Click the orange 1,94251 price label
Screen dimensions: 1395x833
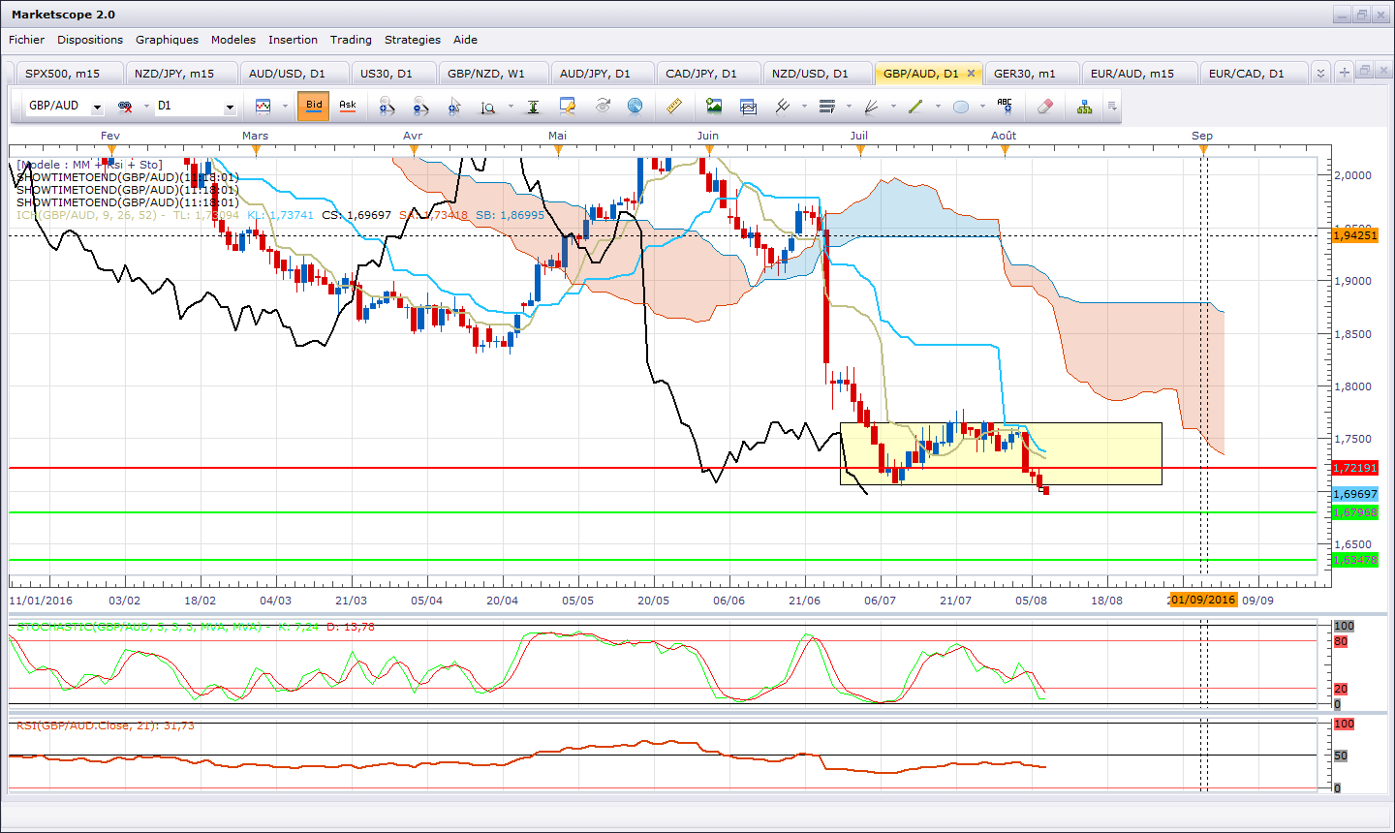[1355, 235]
